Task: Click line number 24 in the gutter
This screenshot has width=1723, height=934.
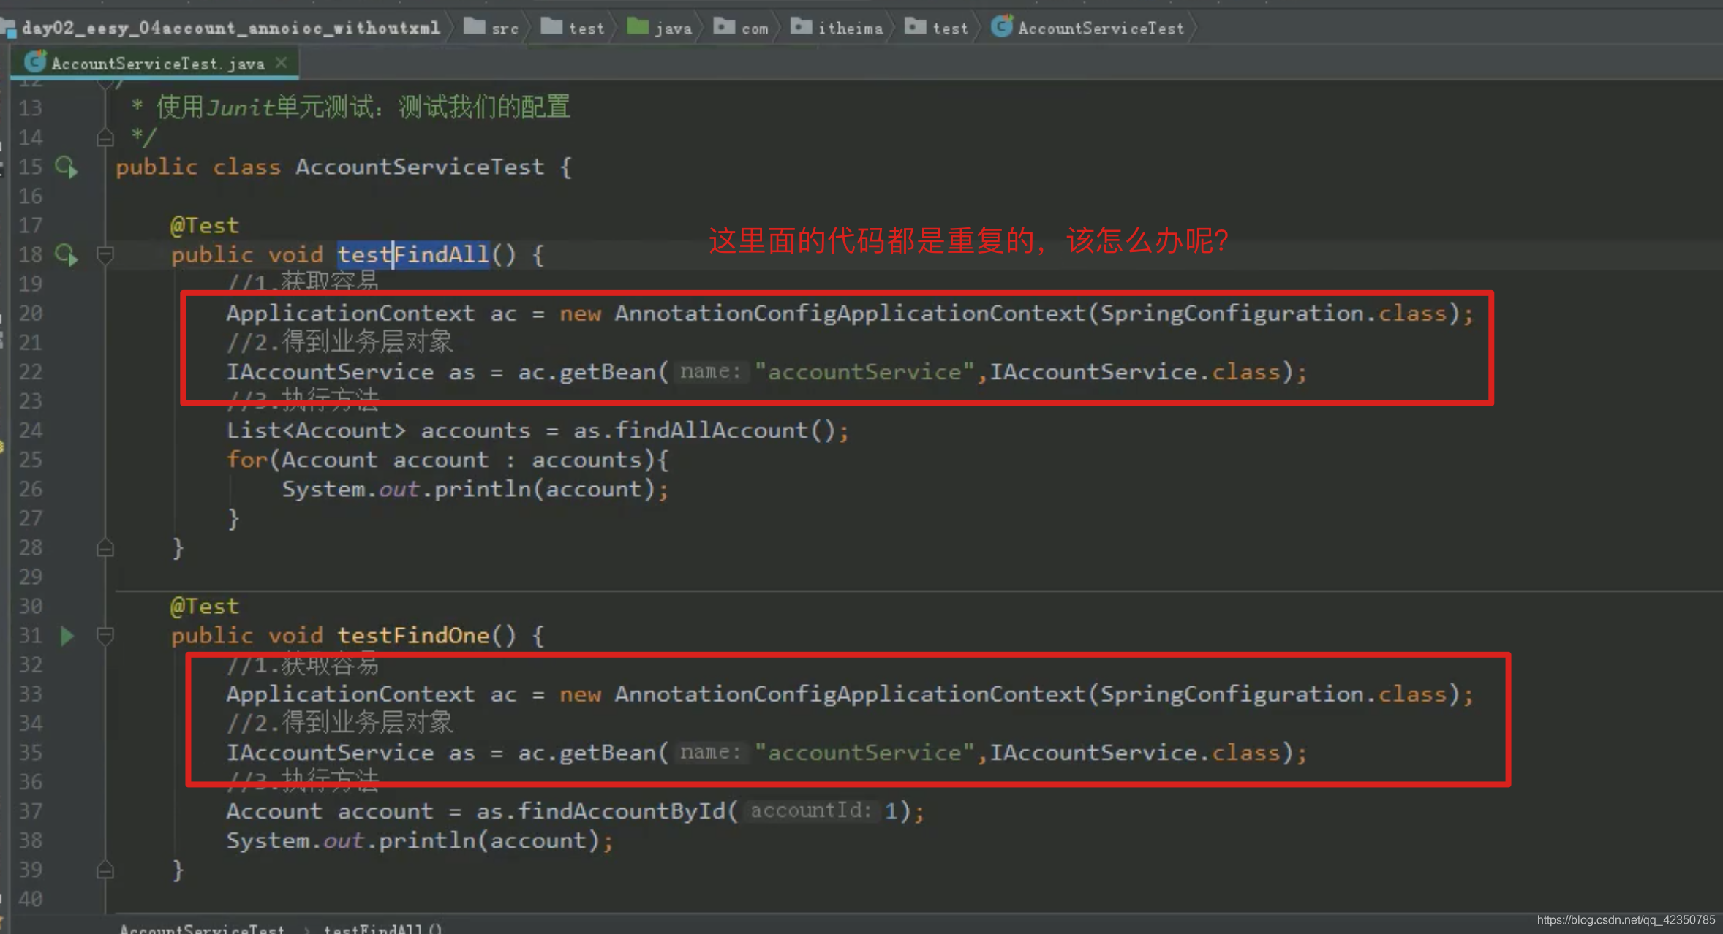Action: 31,430
